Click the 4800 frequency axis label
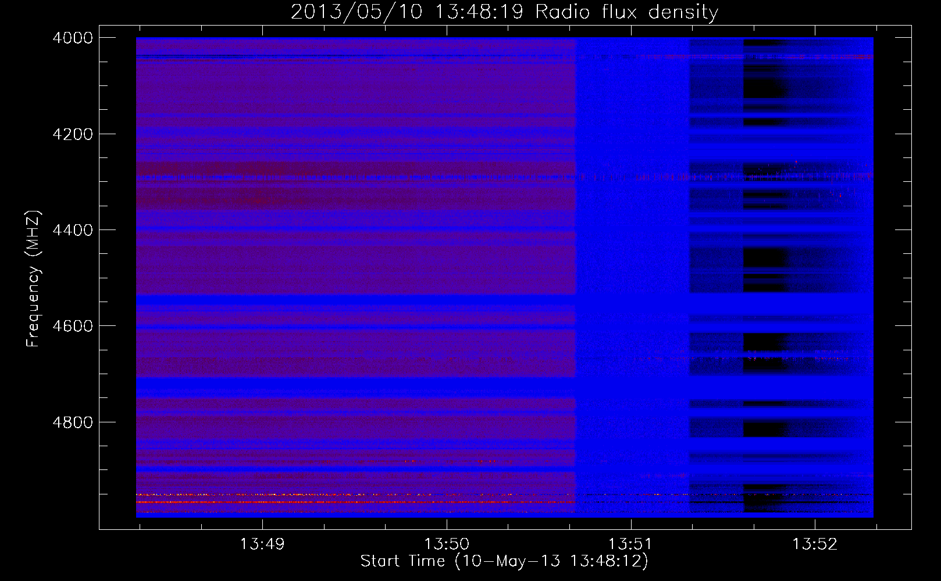Screen dimensions: 941x581 coord(72,422)
